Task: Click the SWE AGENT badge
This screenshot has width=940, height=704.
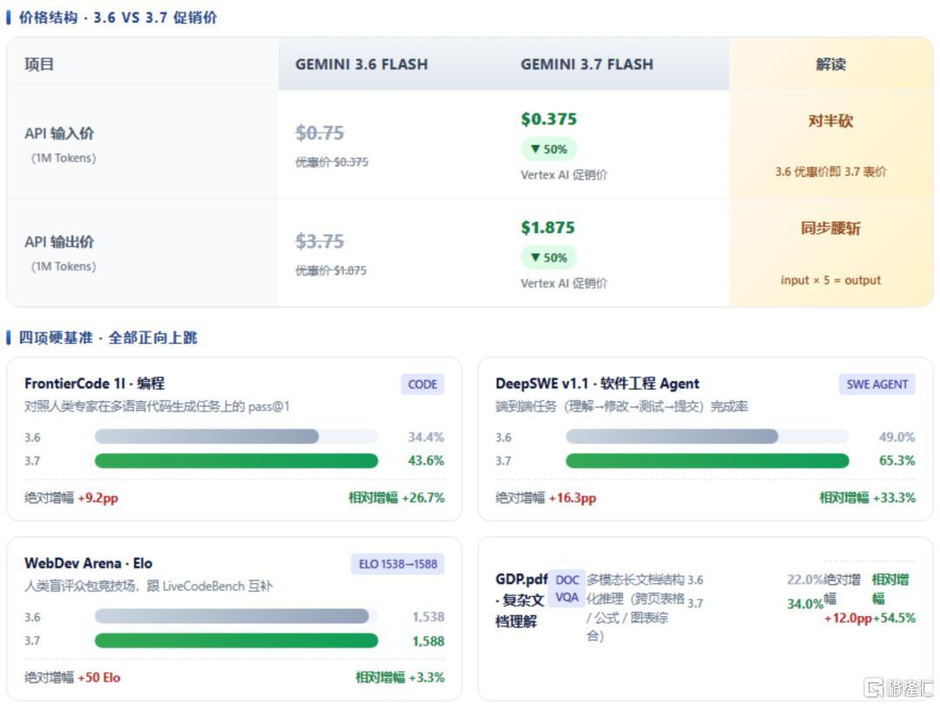Action: coord(876,385)
